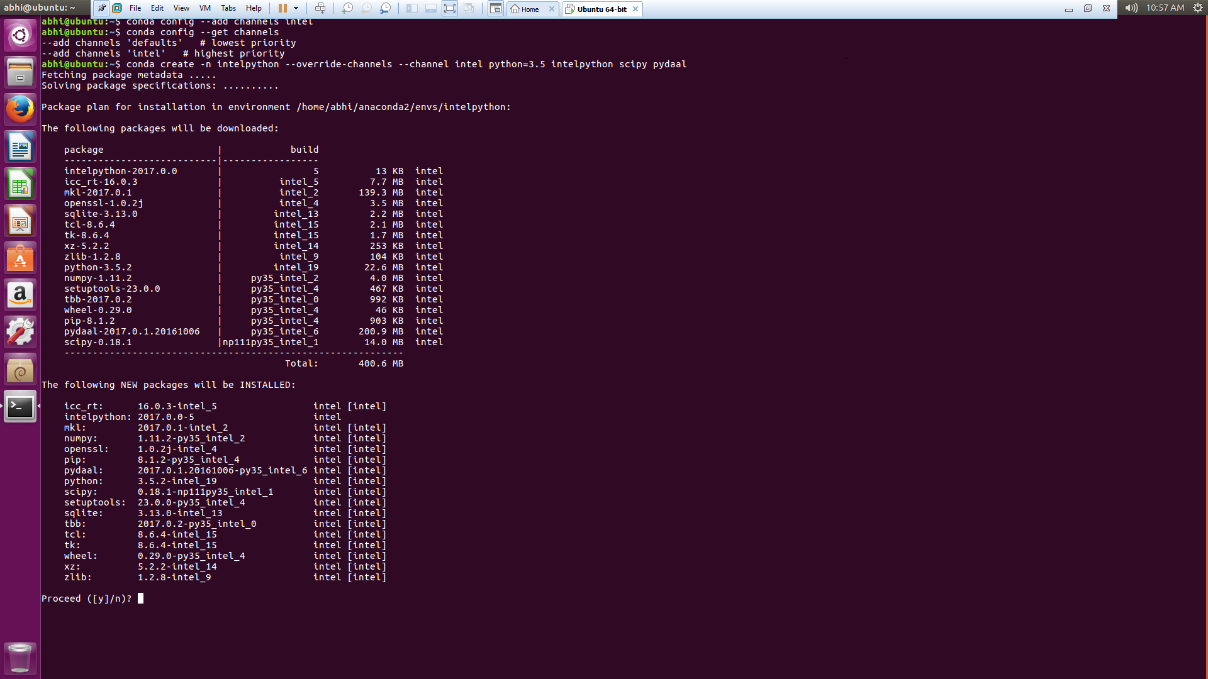Click the Proceed prompt input cursor
Screen dimensions: 1208x679
140,599
